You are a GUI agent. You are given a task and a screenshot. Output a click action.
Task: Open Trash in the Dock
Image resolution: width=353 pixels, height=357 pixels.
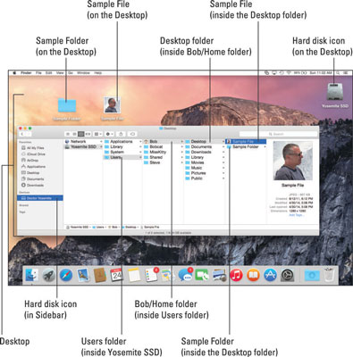[x=329, y=275]
